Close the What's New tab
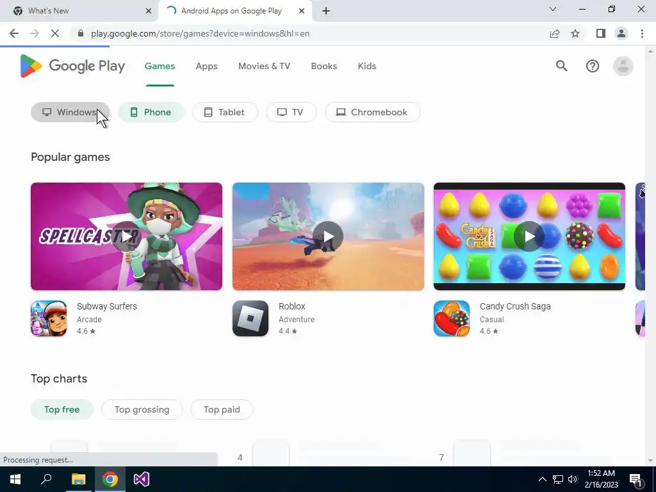The width and height of the screenshot is (656, 492). click(148, 11)
